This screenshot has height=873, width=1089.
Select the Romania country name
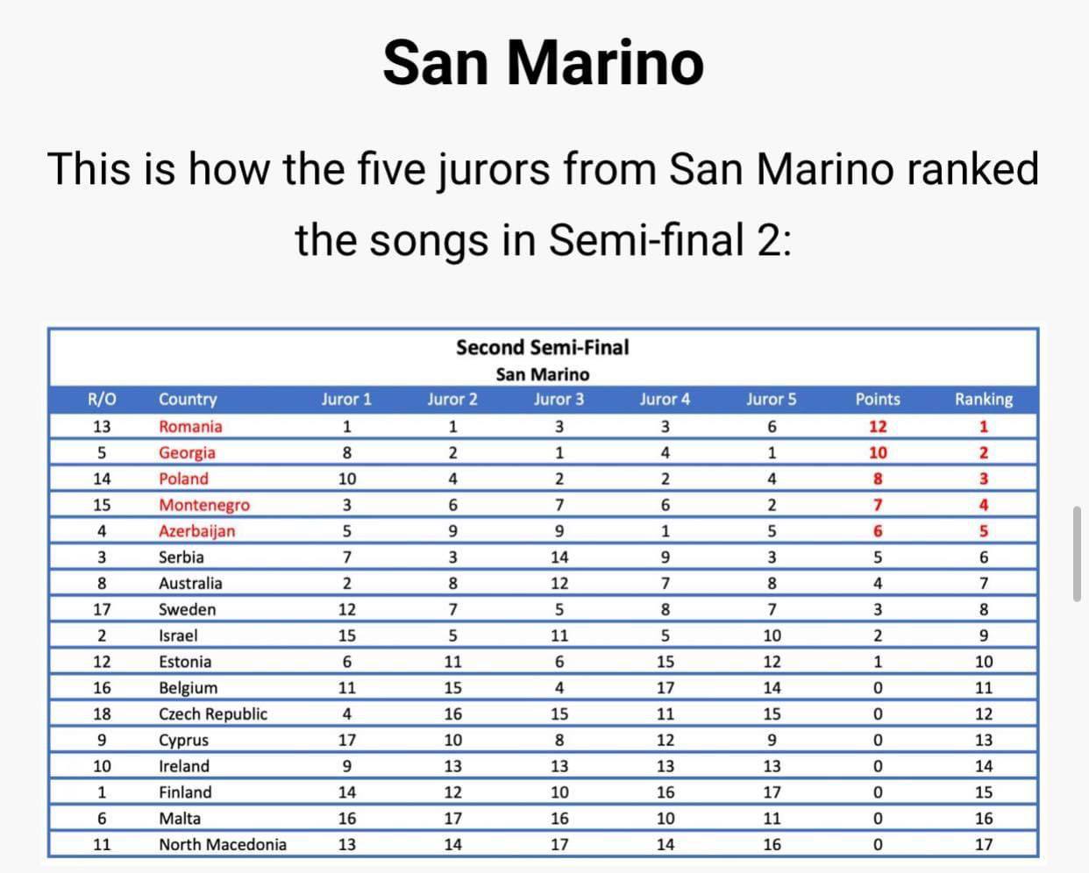(190, 427)
